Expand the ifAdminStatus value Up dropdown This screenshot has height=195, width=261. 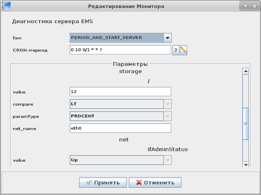click(168, 160)
